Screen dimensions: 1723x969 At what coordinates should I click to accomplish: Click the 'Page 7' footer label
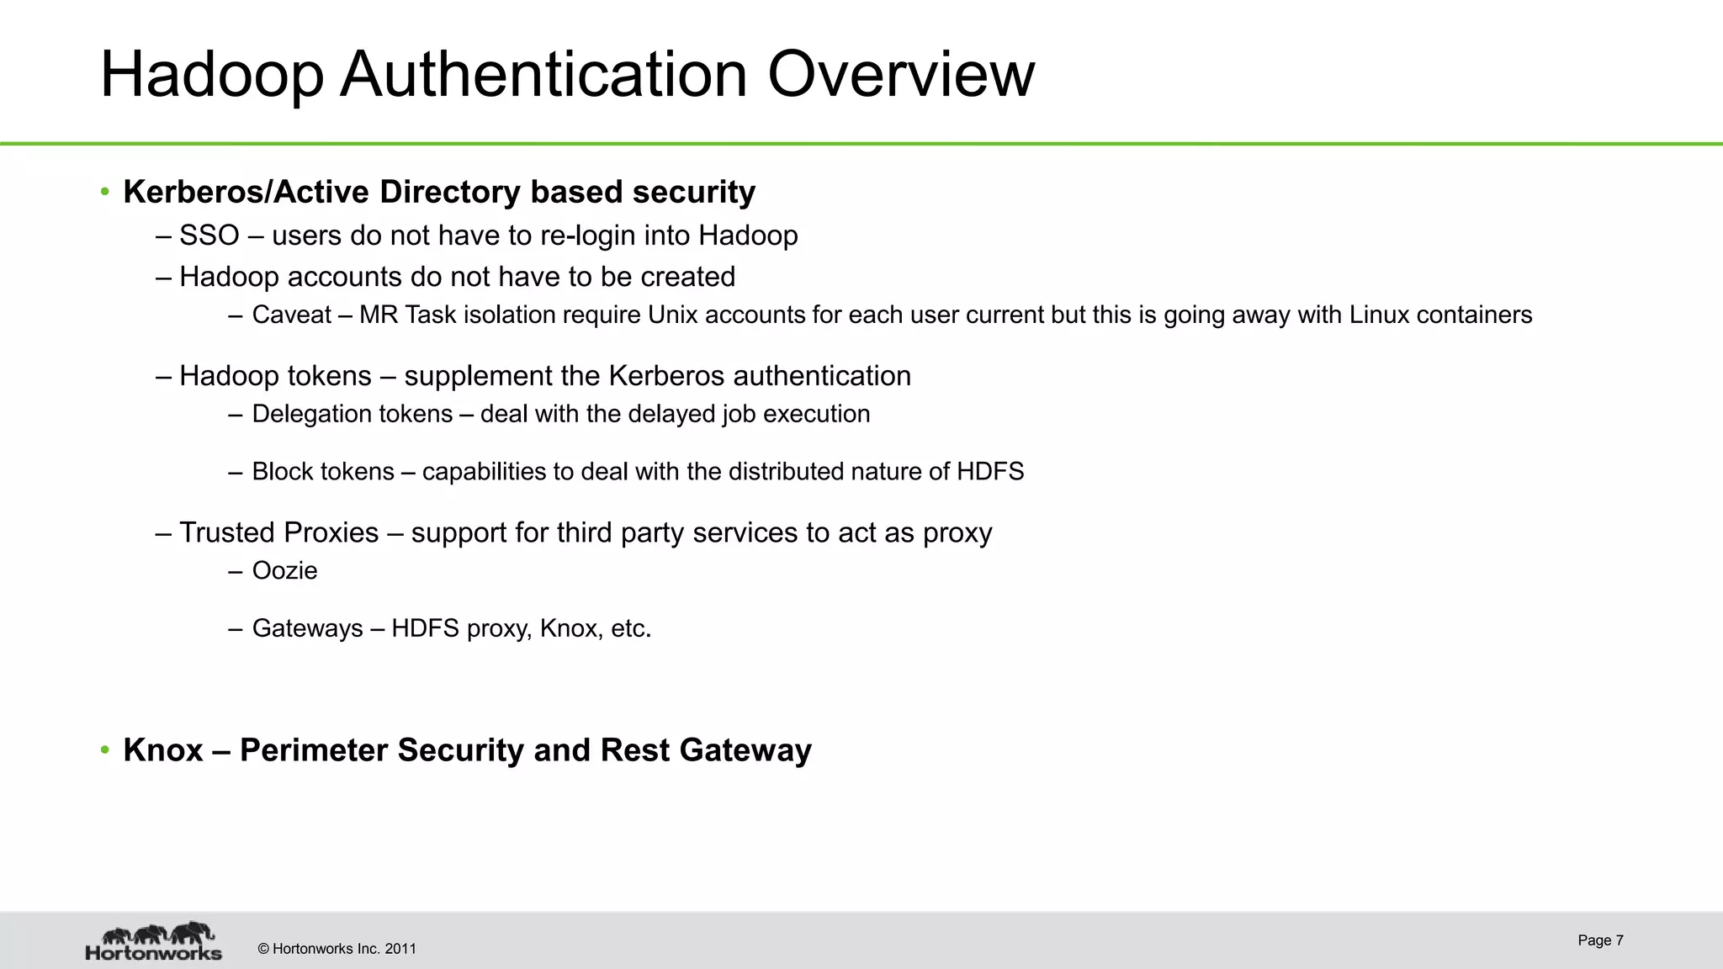(x=1600, y=940)
